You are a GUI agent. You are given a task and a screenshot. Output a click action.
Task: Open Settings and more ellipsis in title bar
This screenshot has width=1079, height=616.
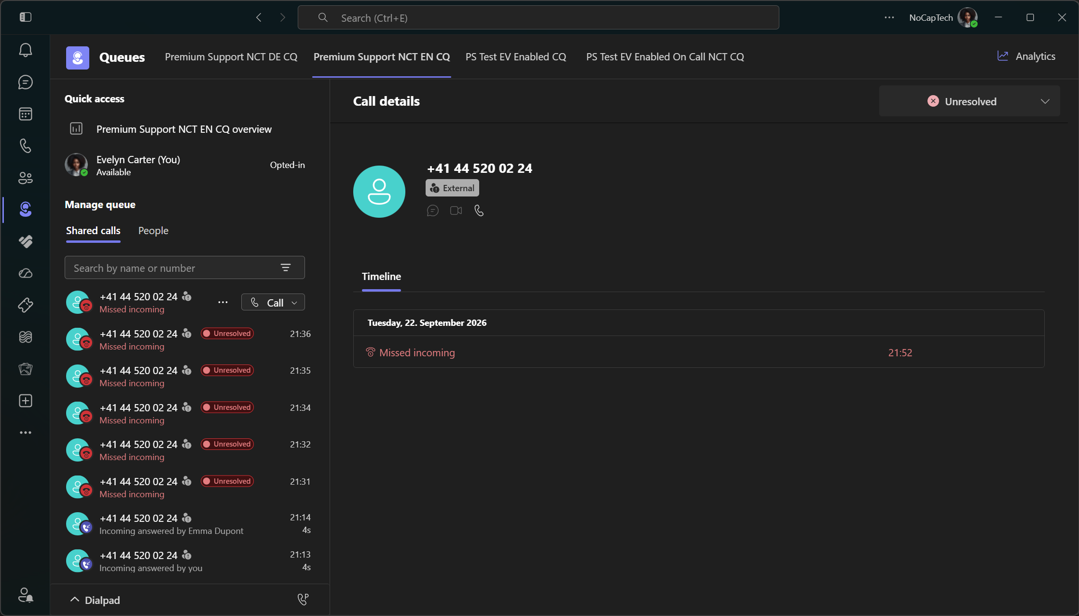coord(889,17)
